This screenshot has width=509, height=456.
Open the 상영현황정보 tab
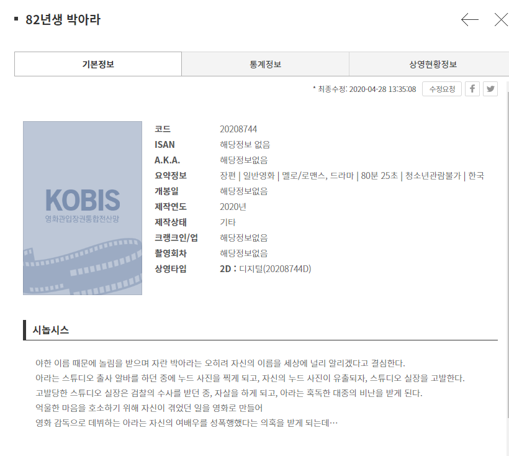[433, 64]
